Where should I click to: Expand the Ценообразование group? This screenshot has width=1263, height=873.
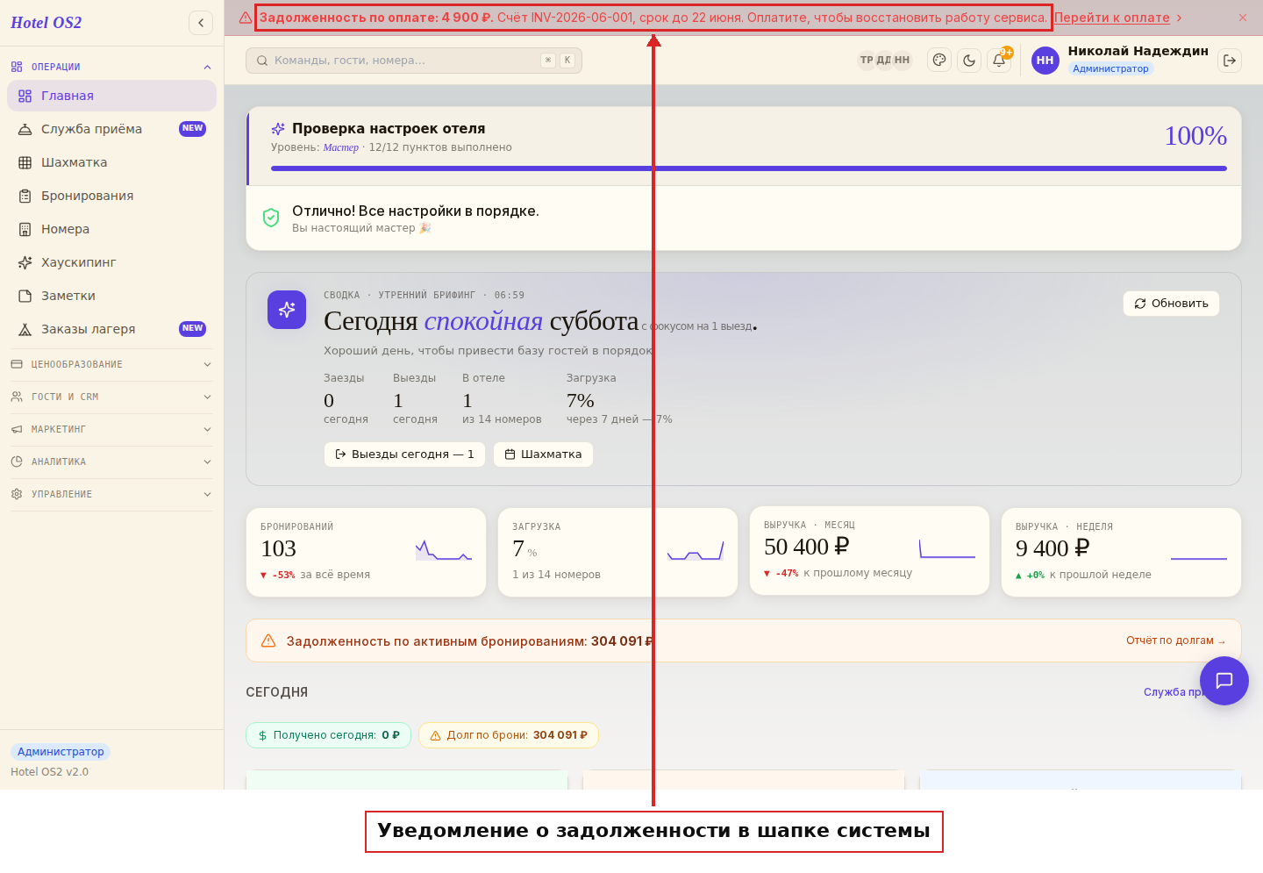point(111,364)
